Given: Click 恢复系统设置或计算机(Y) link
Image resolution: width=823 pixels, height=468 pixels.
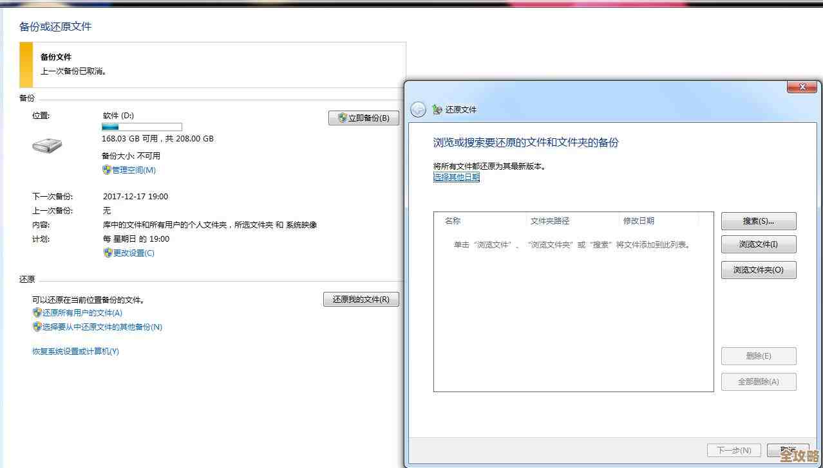Looking at the screenshot, I should tap(75, 352).
